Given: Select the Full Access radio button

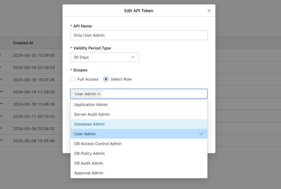Looking at the screenshot, I should pyautogui.click(x=73, y=79).
